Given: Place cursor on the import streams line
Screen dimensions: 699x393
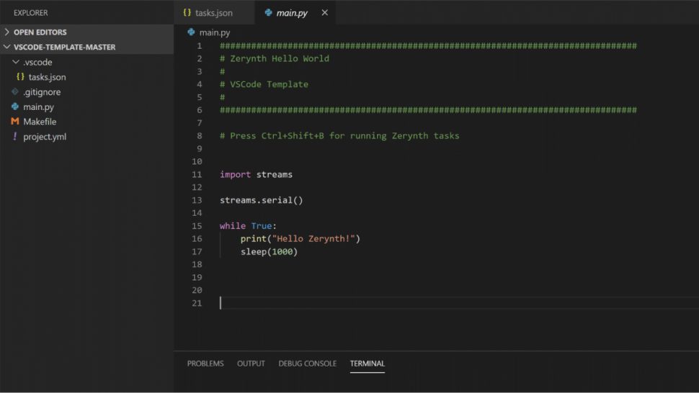Looking at the screenshot, I should click(256, 174).
